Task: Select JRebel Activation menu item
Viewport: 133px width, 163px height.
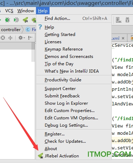Action: click(74, 156)
